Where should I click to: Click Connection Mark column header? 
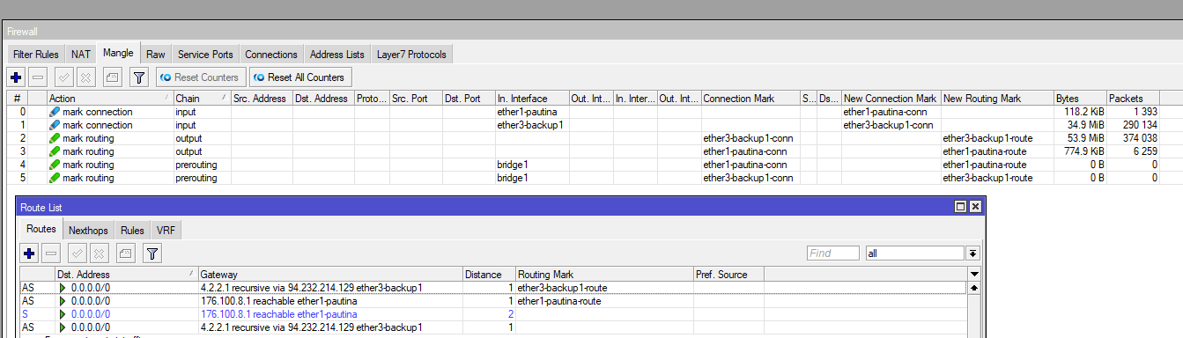coord(750,99)
